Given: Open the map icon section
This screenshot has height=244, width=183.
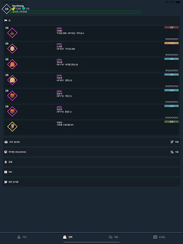Looking at the screenshot, I should pos(91,172).
